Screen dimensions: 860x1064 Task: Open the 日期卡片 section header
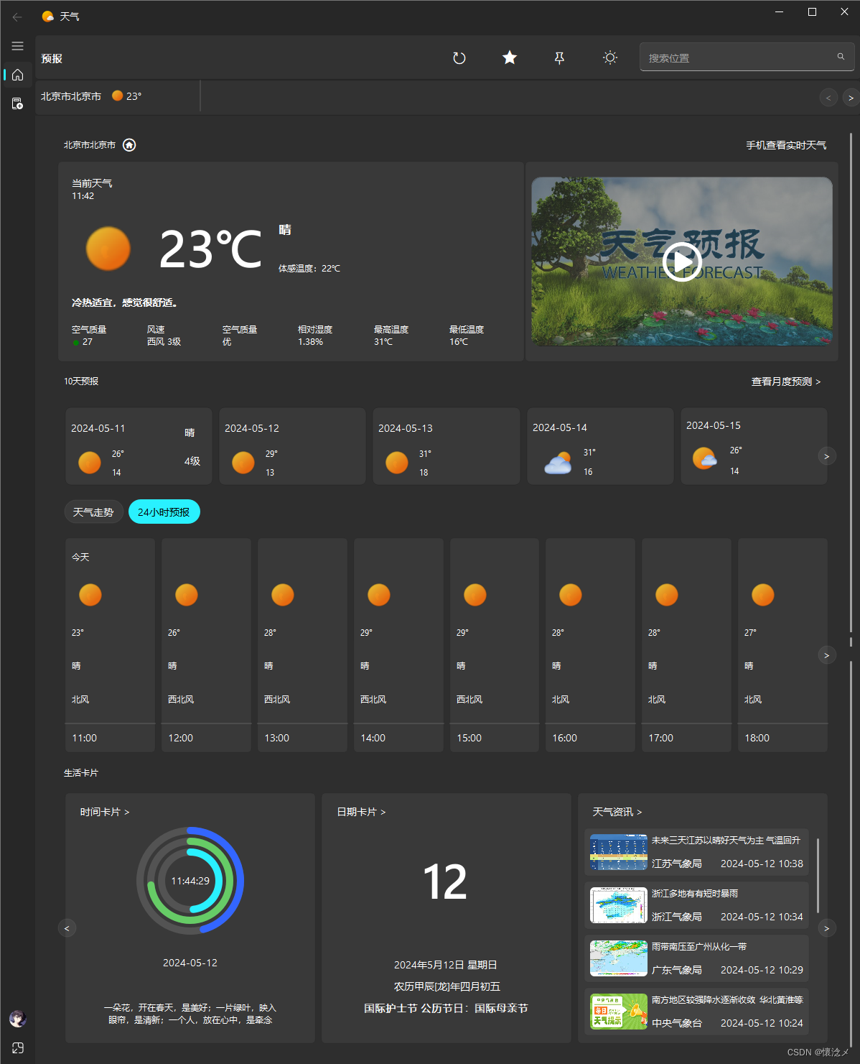tap(360, 811)
